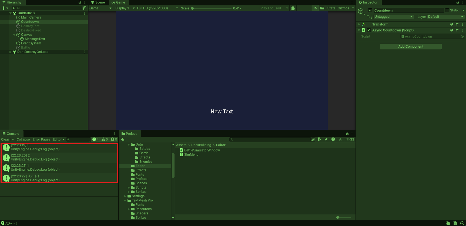Open the Transform component three-dot menu

tap(462, 24)
